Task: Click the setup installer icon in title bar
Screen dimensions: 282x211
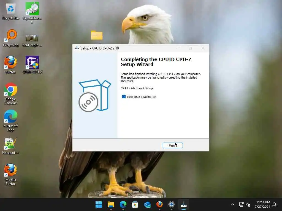Action: click(77, 48)
